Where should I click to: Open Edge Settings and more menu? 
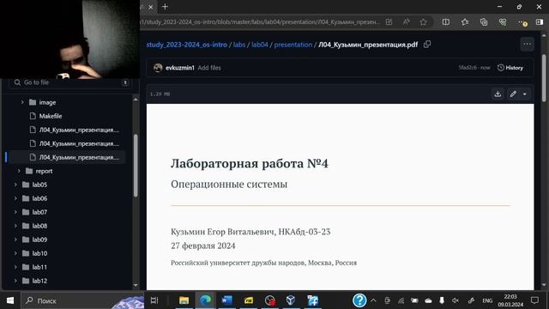pos(522,22)
